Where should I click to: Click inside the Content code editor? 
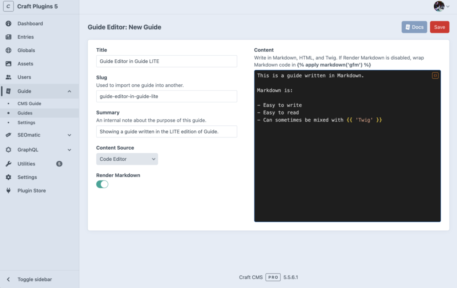click(348, 146)
